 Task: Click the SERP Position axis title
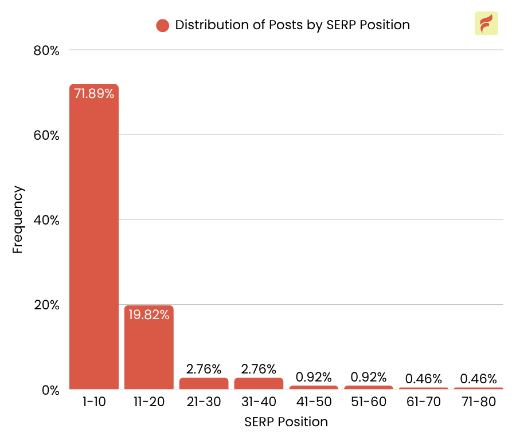tap(286, 422)
